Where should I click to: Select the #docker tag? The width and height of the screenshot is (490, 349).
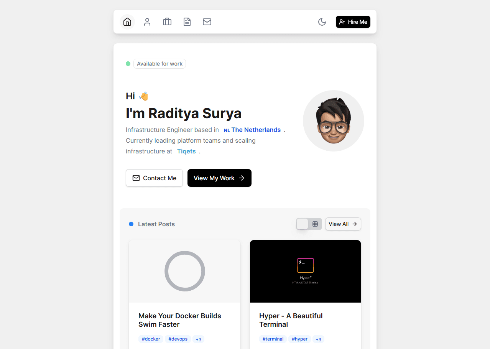click(x=151, y=339)
